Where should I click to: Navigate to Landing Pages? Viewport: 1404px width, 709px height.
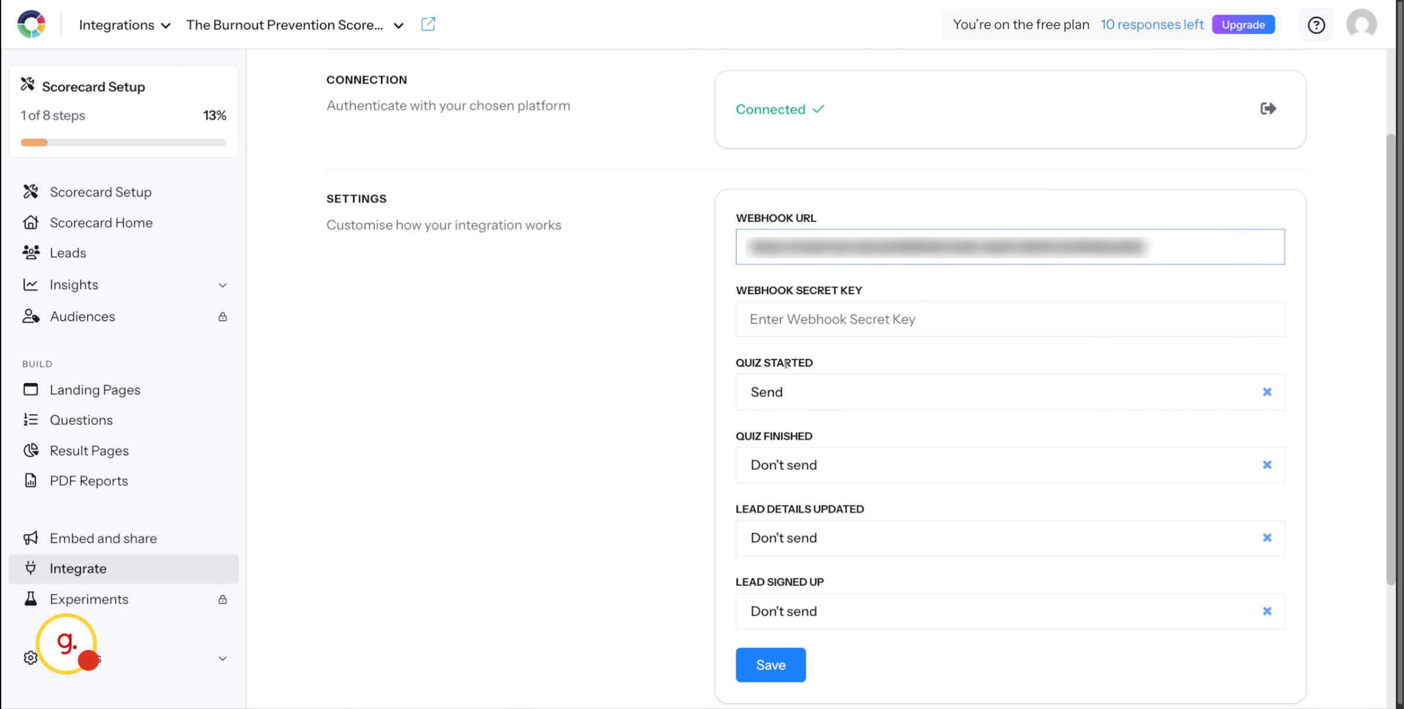tap(124, 390)
